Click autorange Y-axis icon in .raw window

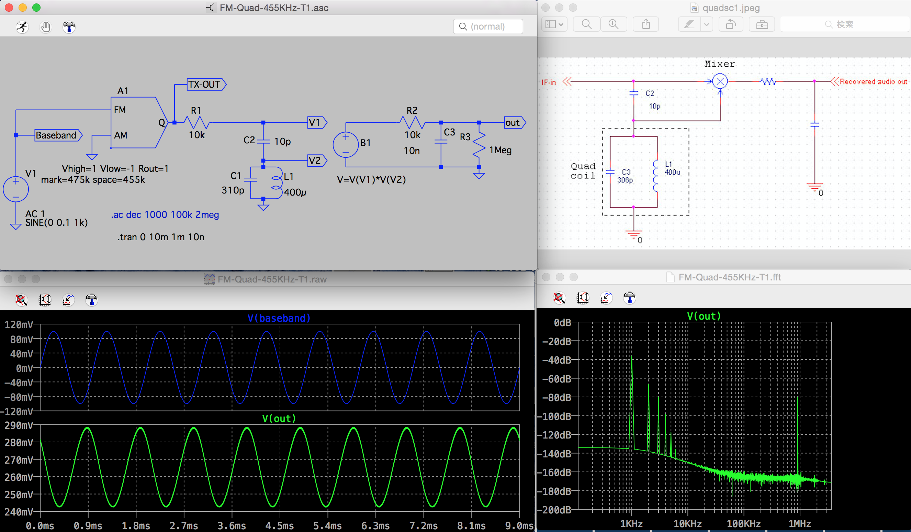(x=45, y=299)
